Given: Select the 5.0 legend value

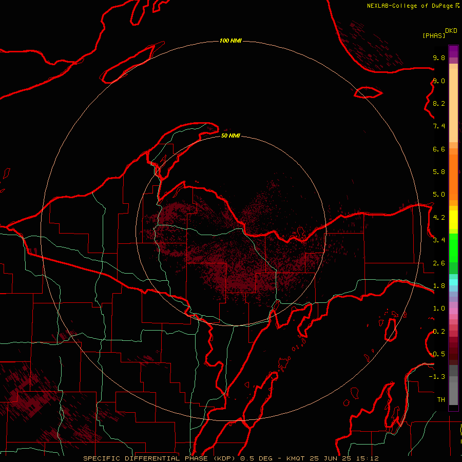Looking at the screenshot, I should coord(439,195).
